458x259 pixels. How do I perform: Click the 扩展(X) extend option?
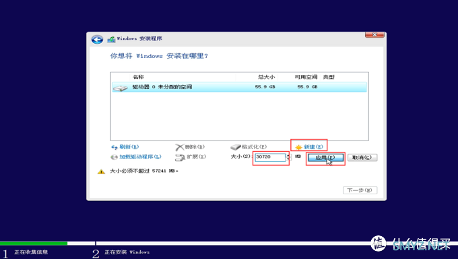(x=196, y=157)
